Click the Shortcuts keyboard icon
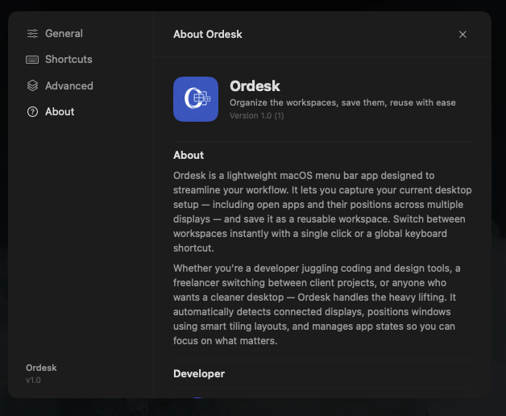Screen dimensions: 506x416 (x=32, y=60)
